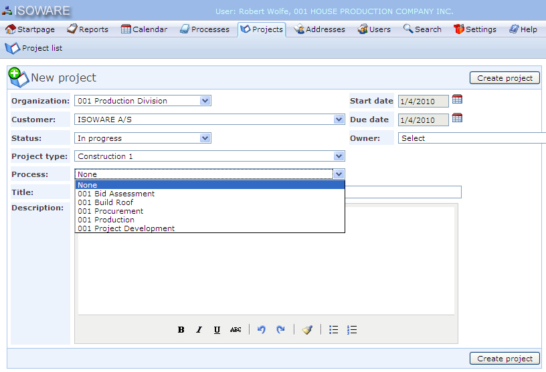Click the bottom Create project button
This screenshot has height=372, width=546.
[x=505, y=359]
